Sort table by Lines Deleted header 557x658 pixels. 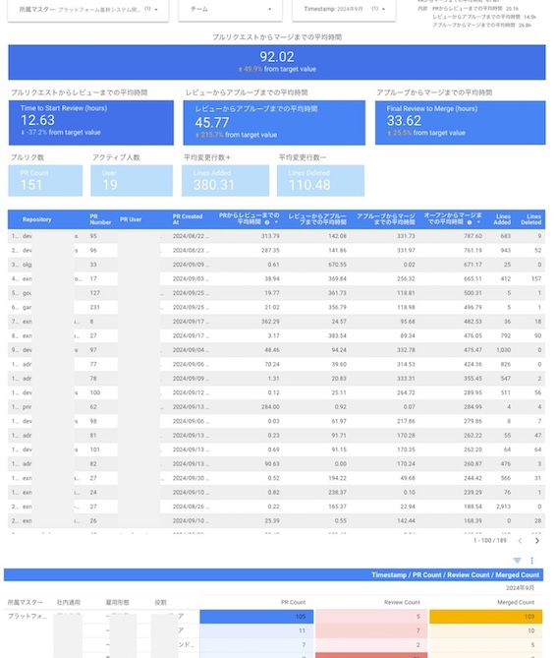click(x=530, y=219)
